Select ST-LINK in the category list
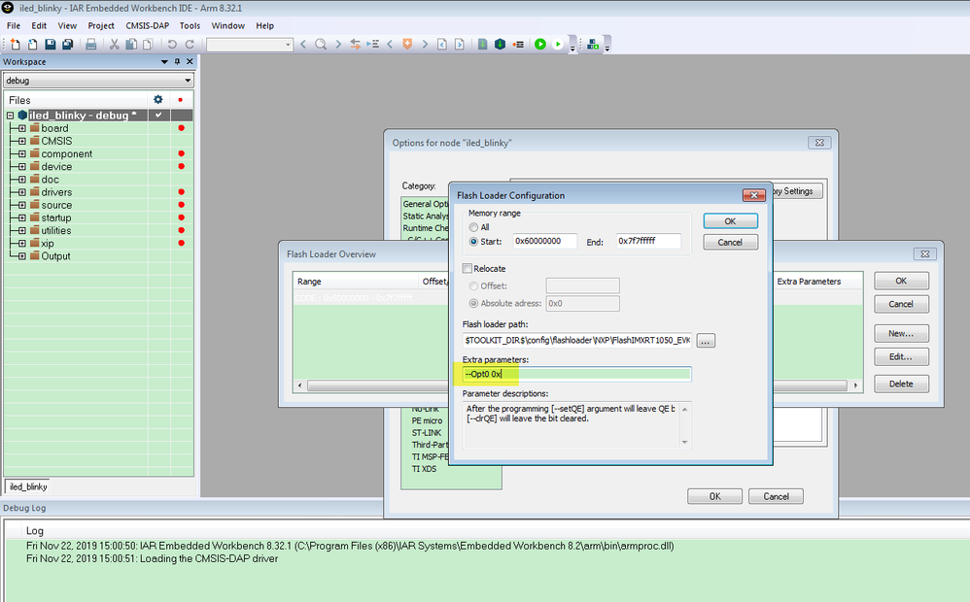The width and height of the screenshot is (970, 602). point(427,433)
